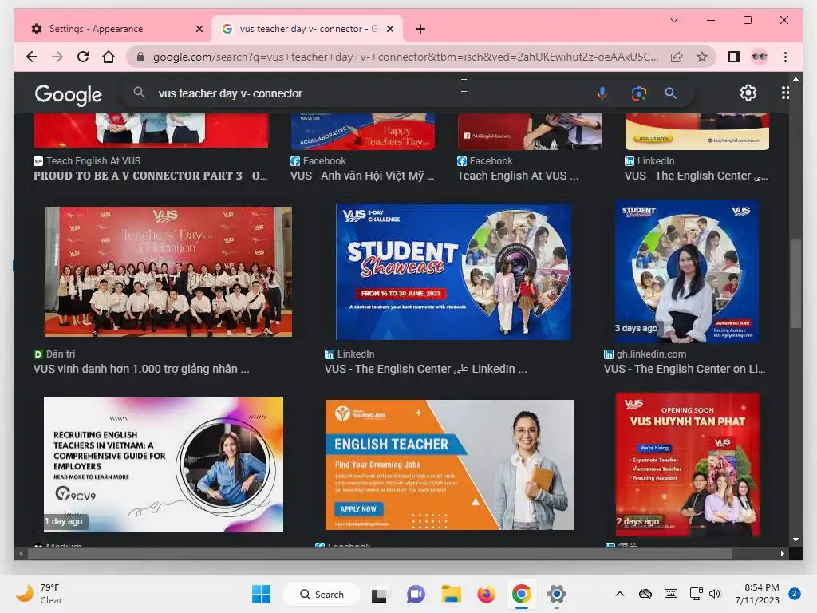Image resolution: width=817 pixels, height=613 pixels.
Task: Close the vus teacher day tab
Action: (x=389, y=29)
